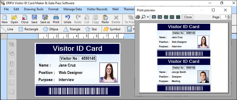Click the align-right bracket sidebar icon
Viewport: 237px width, 100px height.
coord(12,92)
